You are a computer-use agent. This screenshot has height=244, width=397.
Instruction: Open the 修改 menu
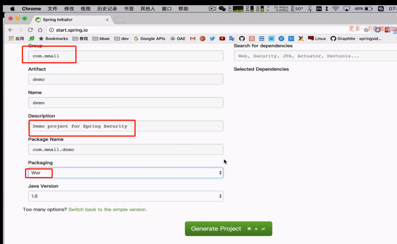click(x=69, y=9)
